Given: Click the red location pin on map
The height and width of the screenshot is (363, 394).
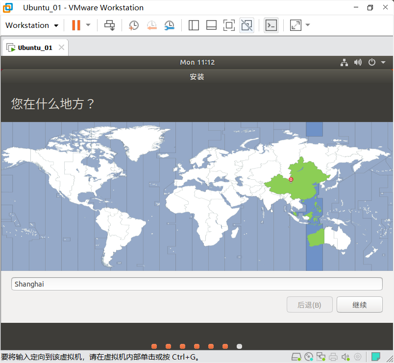Looking at the screenshot, I should 291,179.
